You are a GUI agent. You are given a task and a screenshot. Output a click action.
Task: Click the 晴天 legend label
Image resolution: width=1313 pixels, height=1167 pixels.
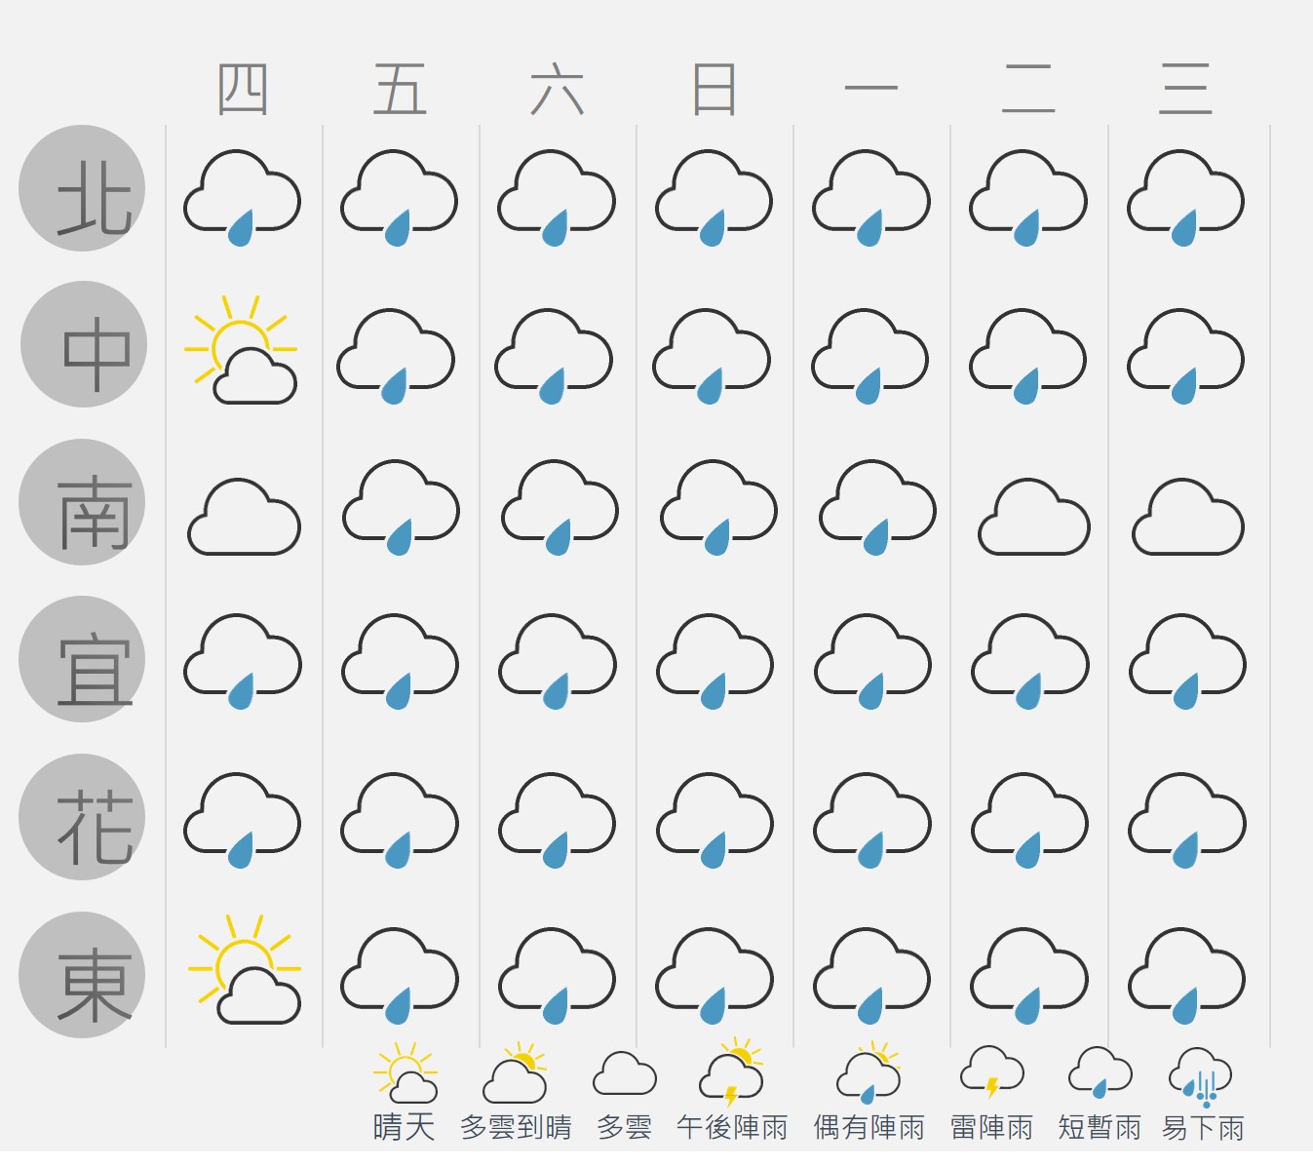coord(405,1128)
